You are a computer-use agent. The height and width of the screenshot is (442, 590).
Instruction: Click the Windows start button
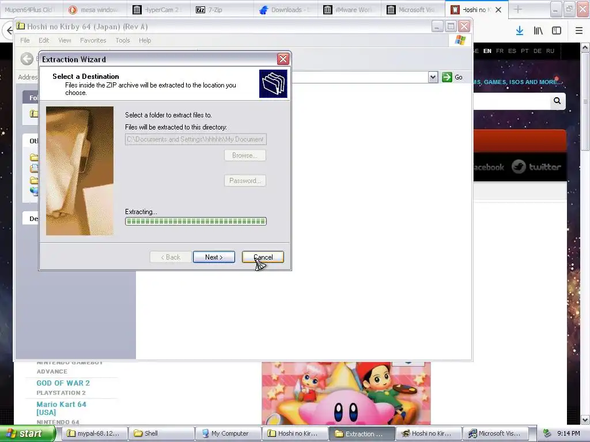pyautogui.click(x=28, y=434)
